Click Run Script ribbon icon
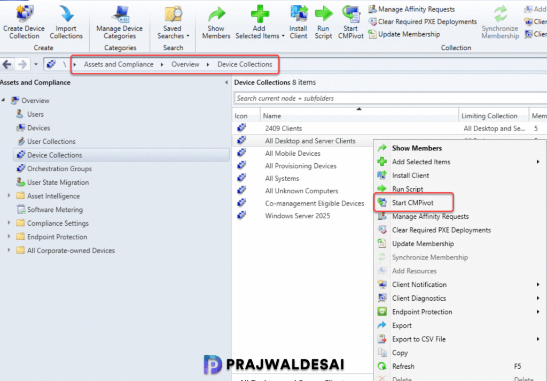The height and width of the screenshot is (381, 547). pyautogui.click(x=323, y=21)
